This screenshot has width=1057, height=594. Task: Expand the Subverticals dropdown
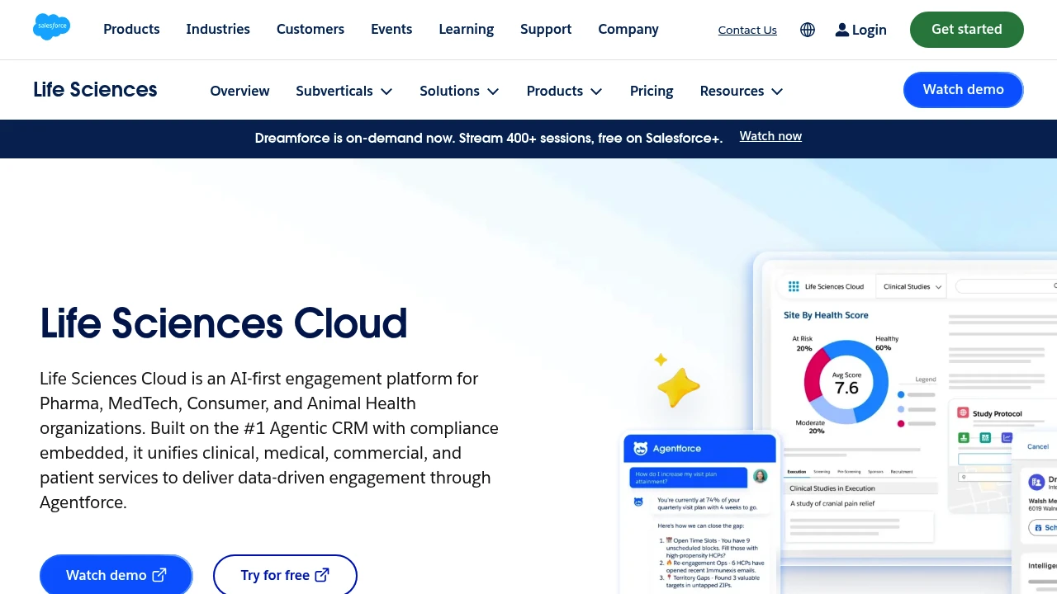[x=344, y=91]
